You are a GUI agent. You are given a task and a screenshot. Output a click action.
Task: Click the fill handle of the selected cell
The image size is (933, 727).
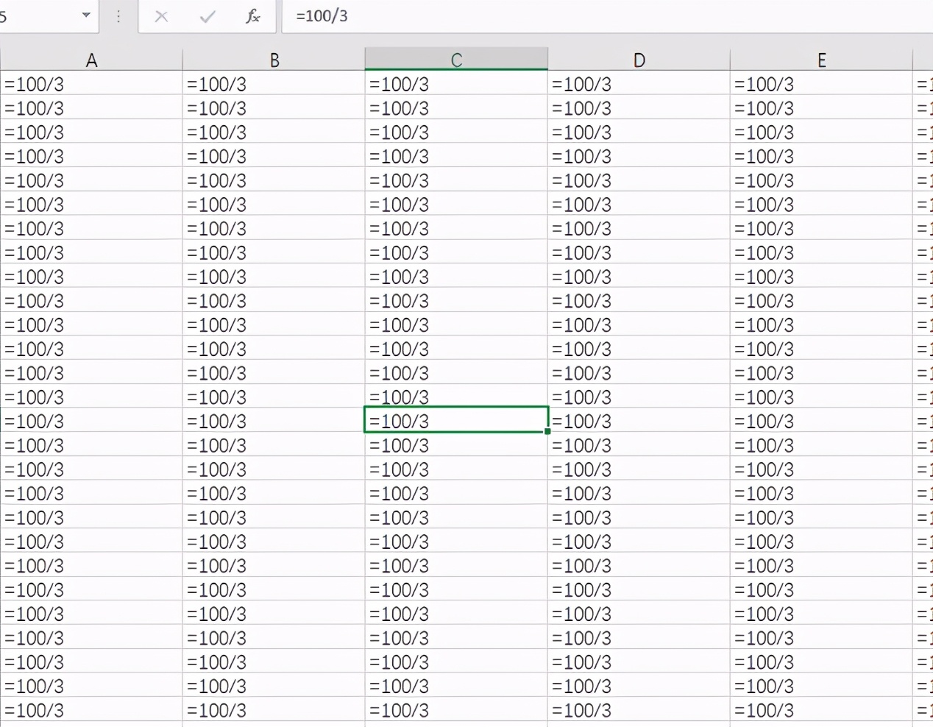coord(547,432)
